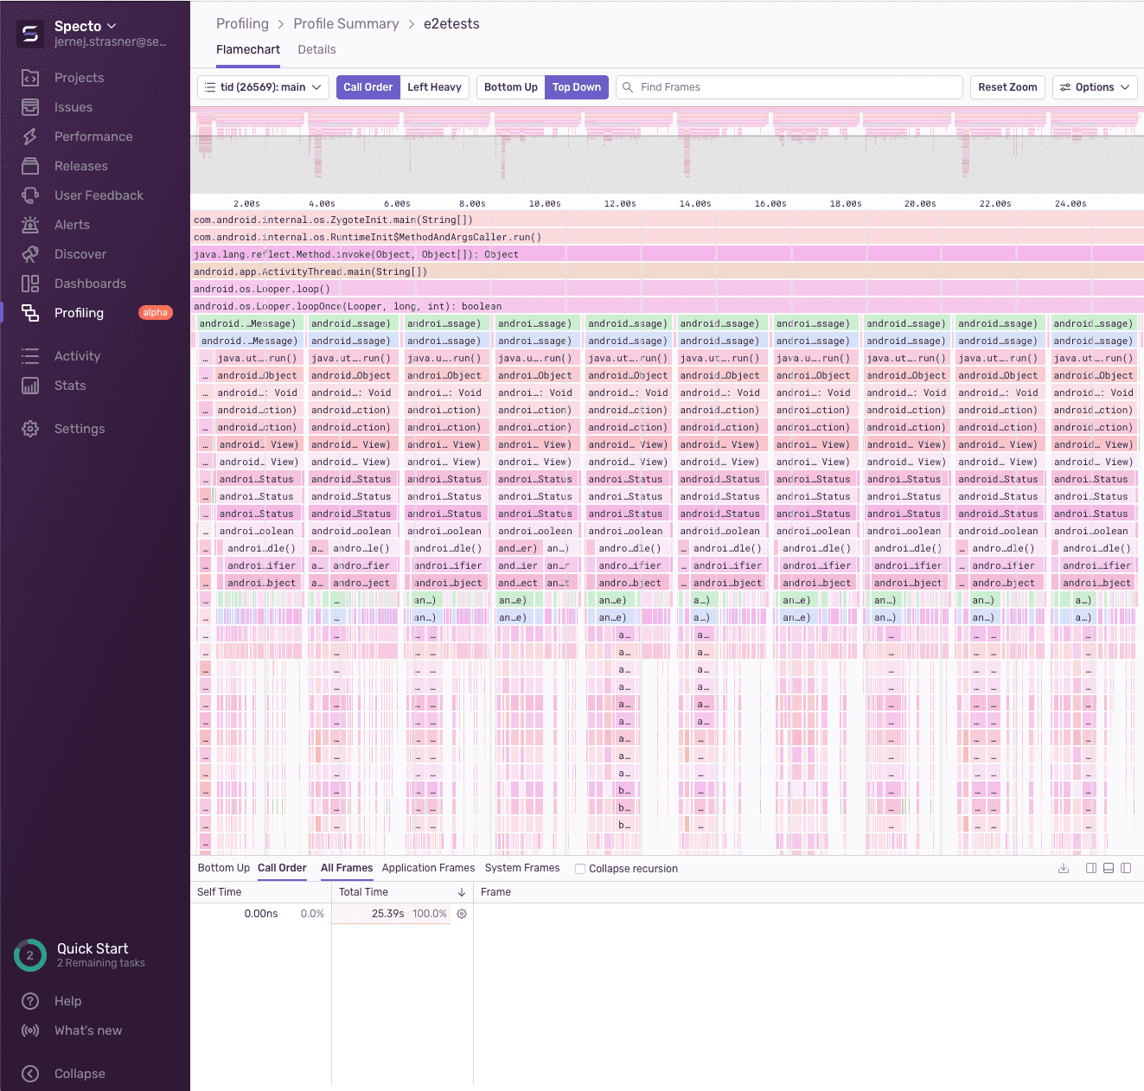Click the download icon in frame table panel

(x=1064, y=868)
